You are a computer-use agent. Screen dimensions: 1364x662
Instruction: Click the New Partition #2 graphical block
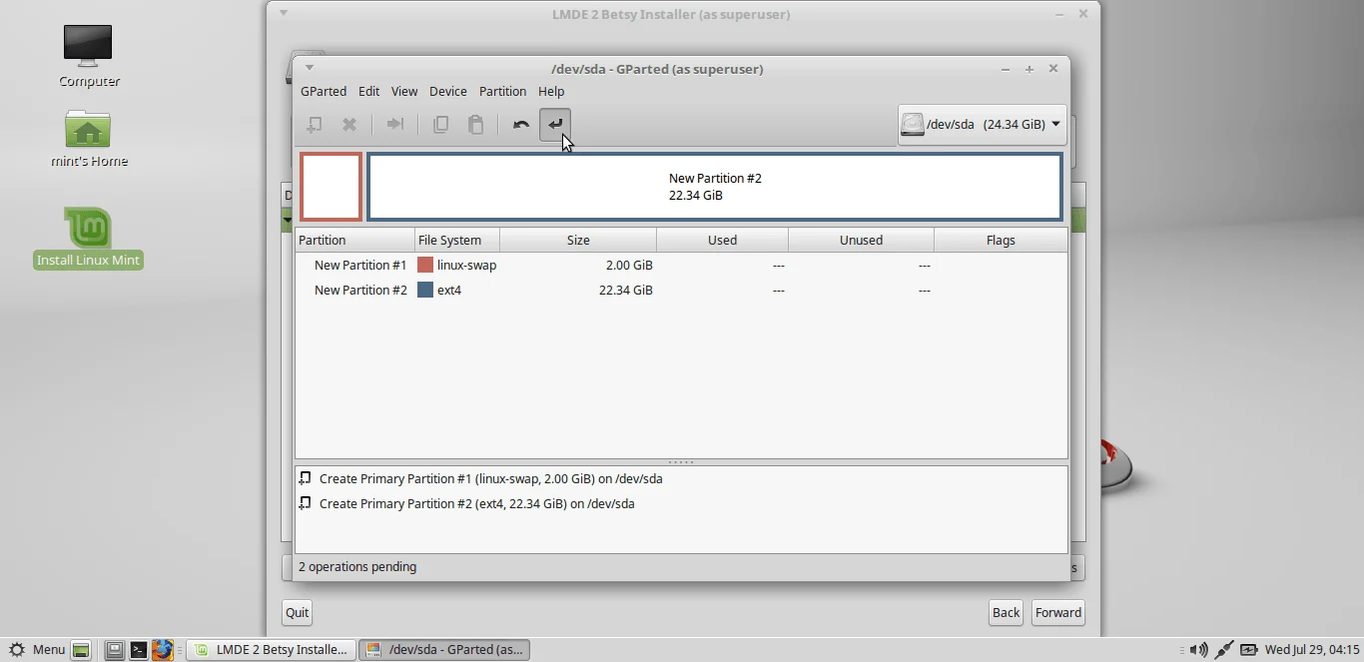pyautogui.click(x=715, y=187)
